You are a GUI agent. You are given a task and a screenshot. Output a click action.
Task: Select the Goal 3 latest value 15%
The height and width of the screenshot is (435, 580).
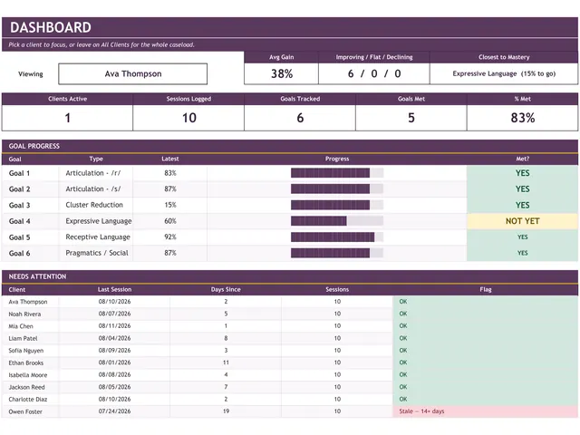(x=170, y=205)
